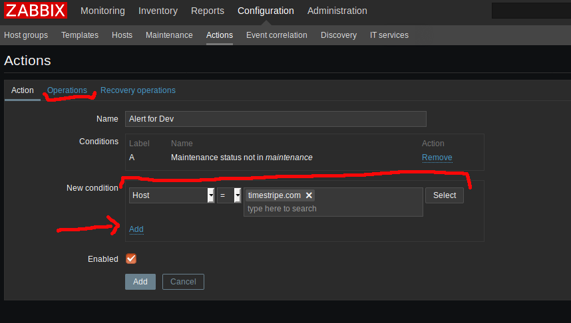Image resolution: width=571 pixels, height=323 pixels.
Task: Click the Name input field
Action: click(x=276, y=119)
